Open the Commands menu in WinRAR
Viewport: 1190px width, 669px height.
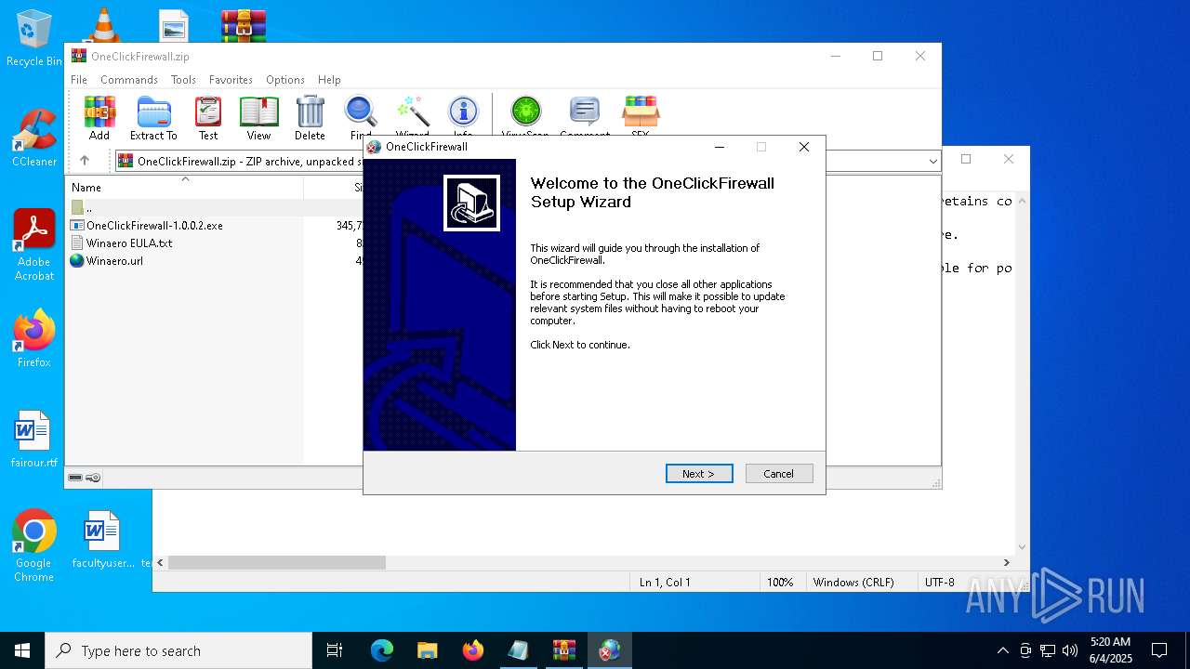(129, 80)
